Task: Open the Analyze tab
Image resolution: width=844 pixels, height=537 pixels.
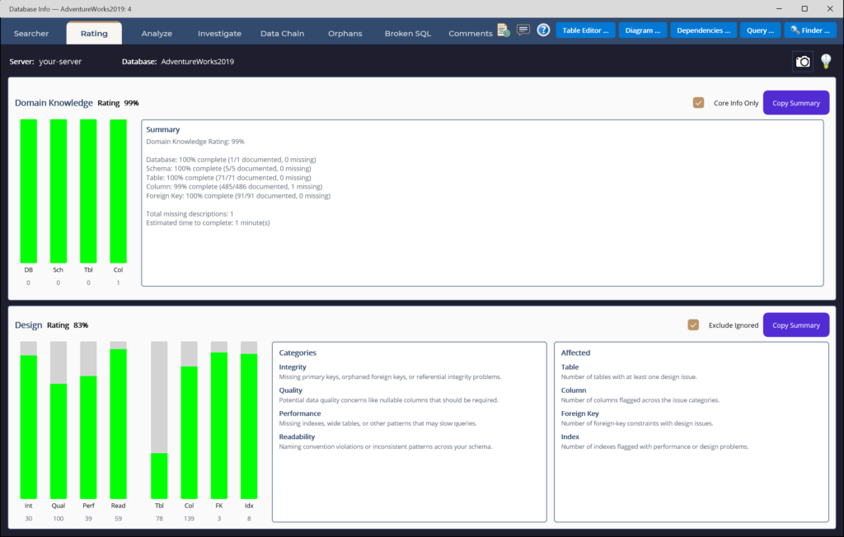Action: 157,34
